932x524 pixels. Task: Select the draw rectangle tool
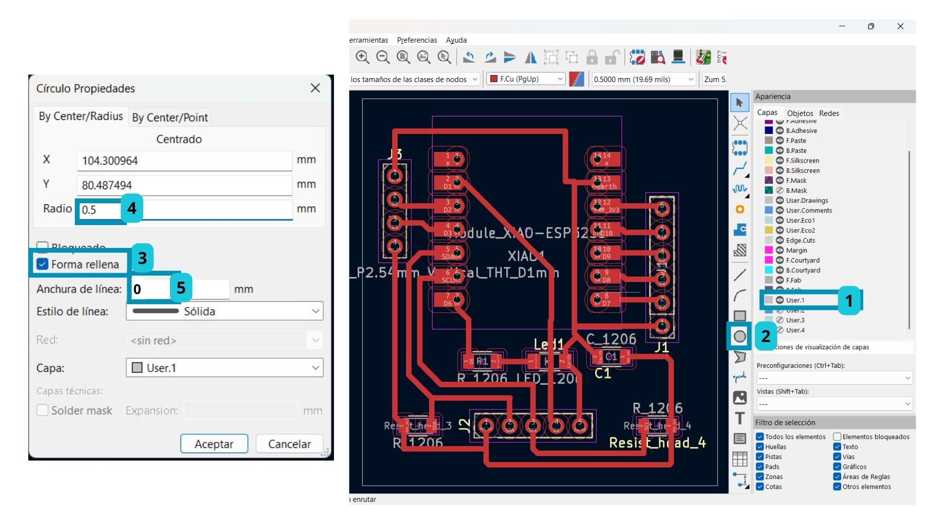click(739, 316)
